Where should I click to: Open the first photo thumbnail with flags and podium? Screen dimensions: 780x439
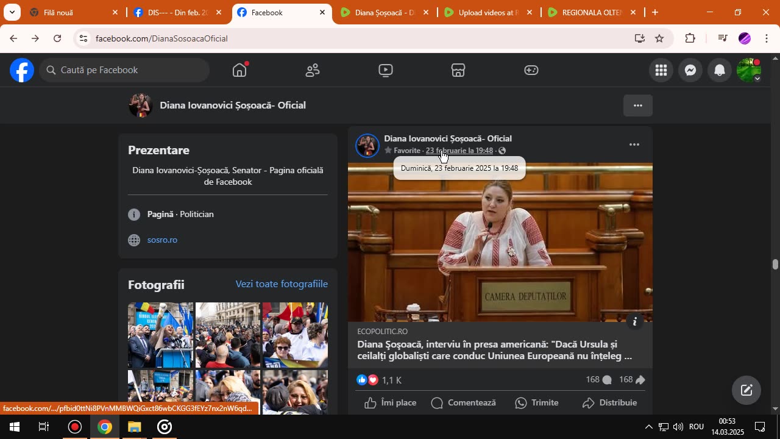[161, 335]
